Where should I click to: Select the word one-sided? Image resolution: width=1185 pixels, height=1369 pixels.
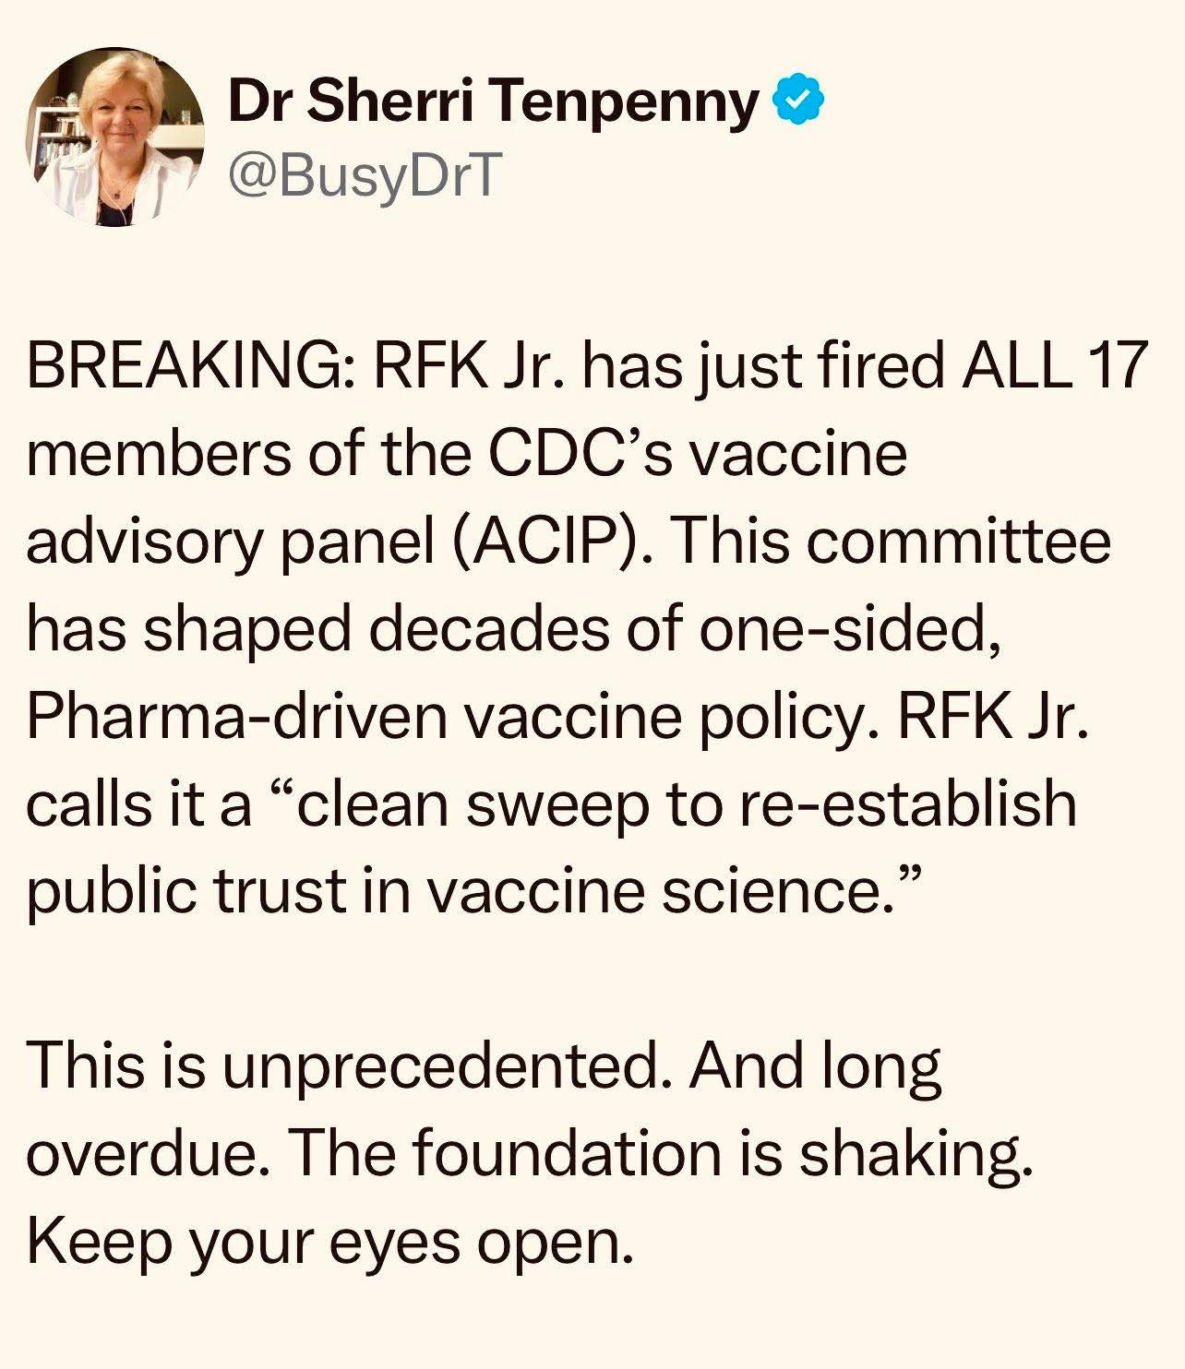pos(849,630)
